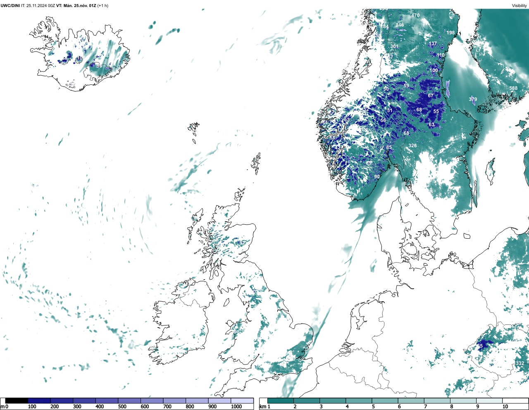Click the 379 value over the Gulf of Bothnia
This screenshot has height=410, width=529.
pyautogui.click(x=473, y=99)
